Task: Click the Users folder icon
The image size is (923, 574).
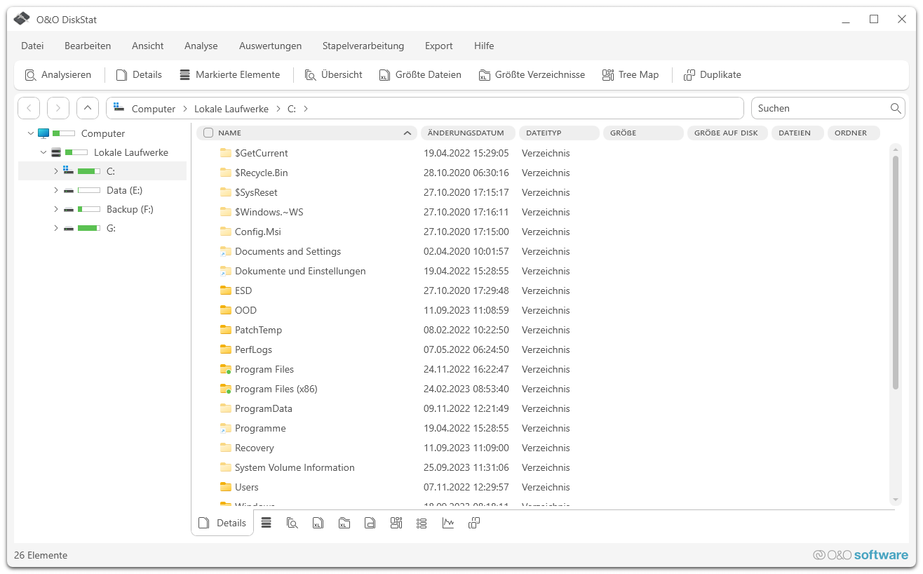Action: [225, 487]
